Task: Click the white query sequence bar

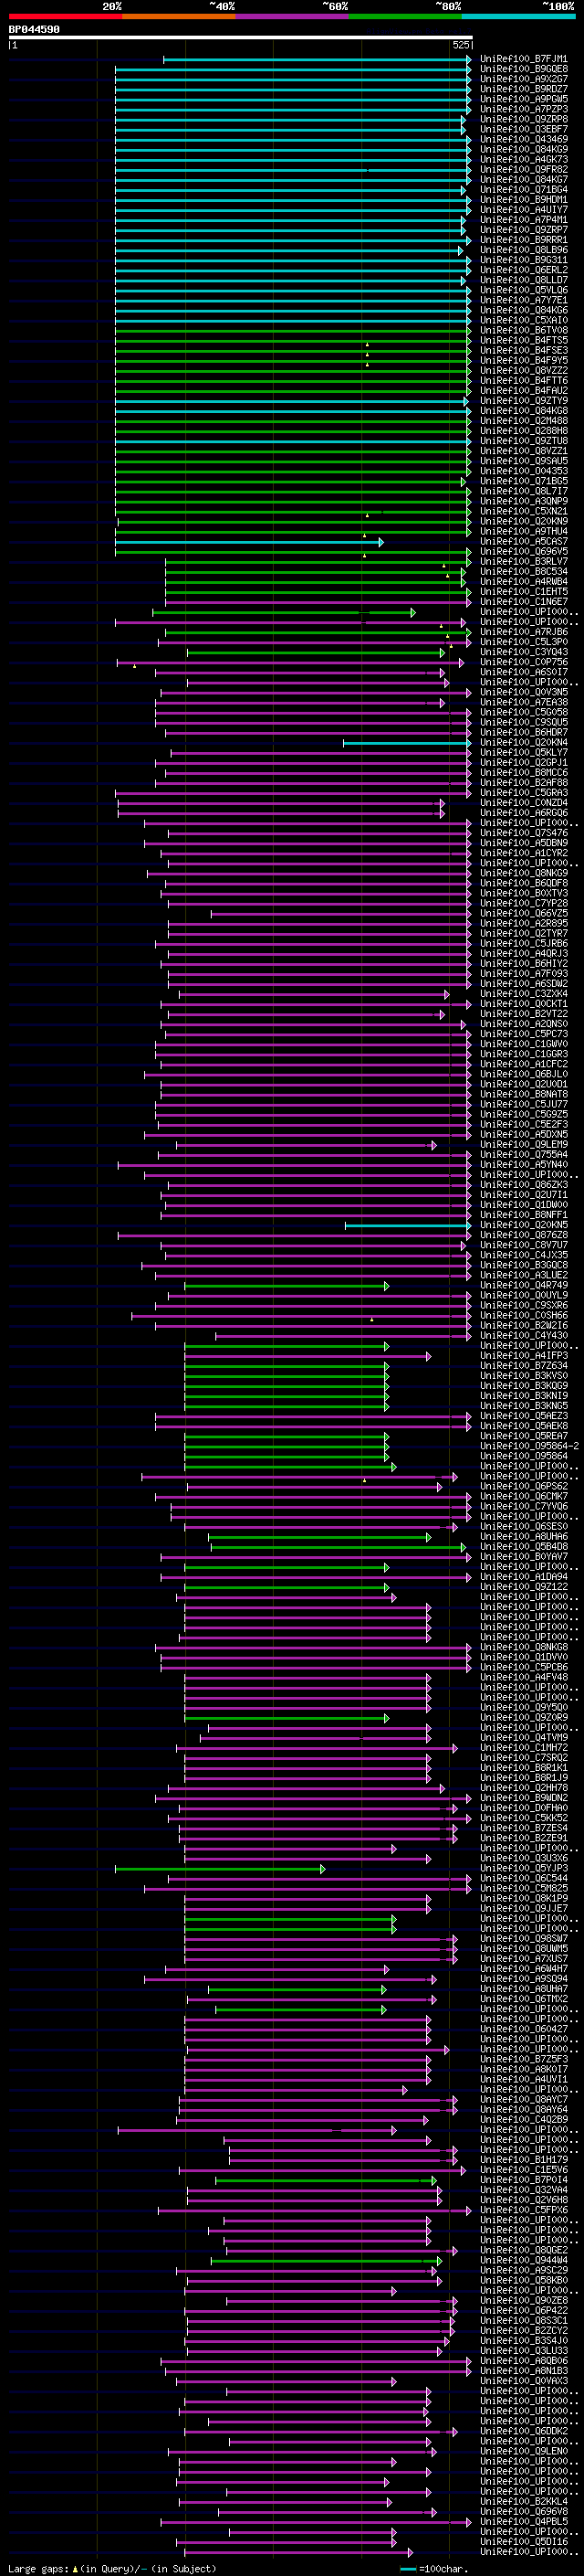Action: tap(240, 38)
